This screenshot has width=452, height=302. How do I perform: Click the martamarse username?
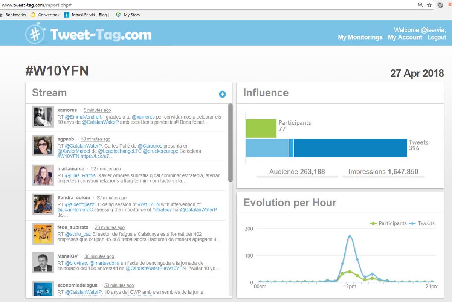coord(70,169)
